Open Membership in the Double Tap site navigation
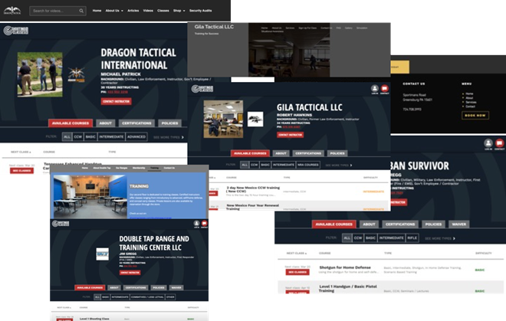This screenshot has width=506, height=321. tap(139, 168)
